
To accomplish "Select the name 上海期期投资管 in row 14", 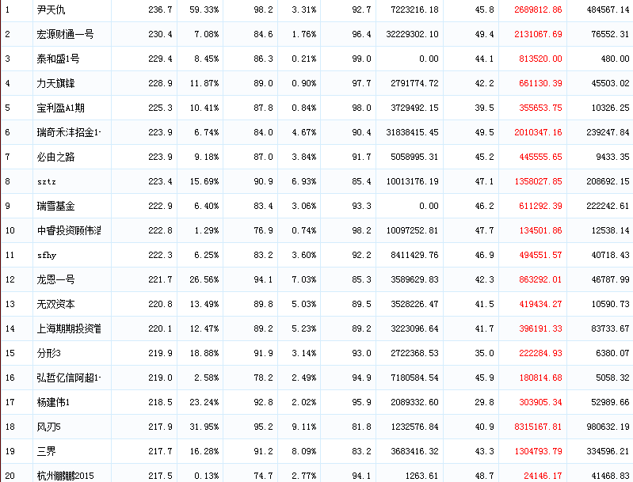I will [69, 328].
